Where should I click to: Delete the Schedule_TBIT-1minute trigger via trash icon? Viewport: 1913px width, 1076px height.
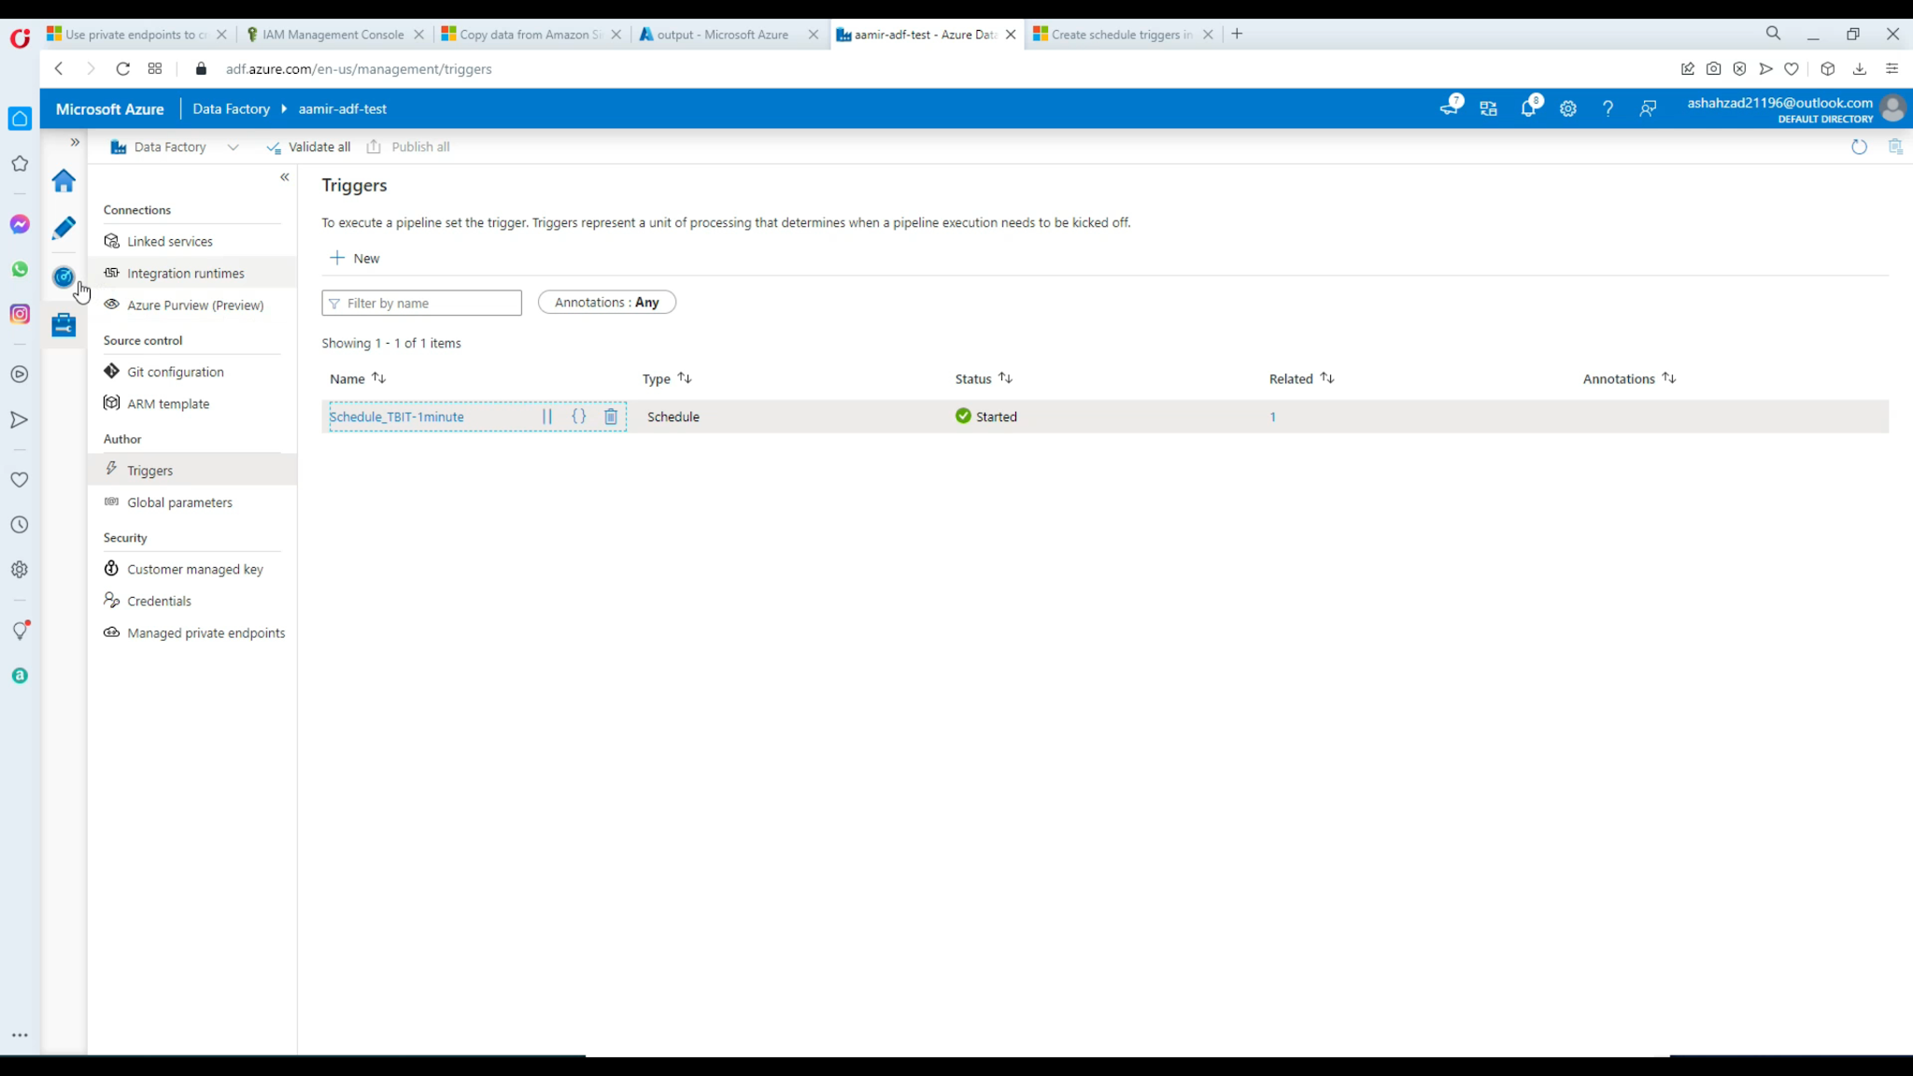611,417
